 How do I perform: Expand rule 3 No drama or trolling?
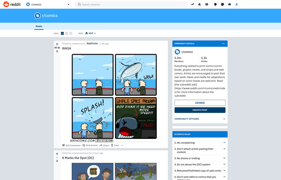(200, 158)
